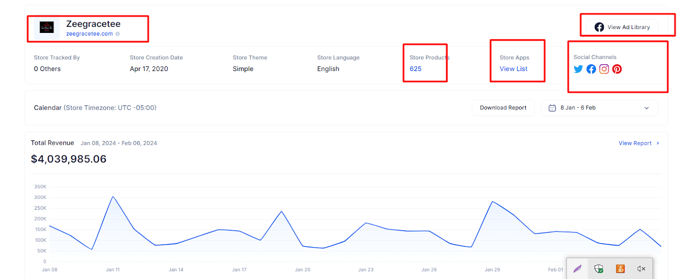Viewport: 695px width, 279px height.
Task: Click the calendar icon in date picker
Action: pos(552,108)
